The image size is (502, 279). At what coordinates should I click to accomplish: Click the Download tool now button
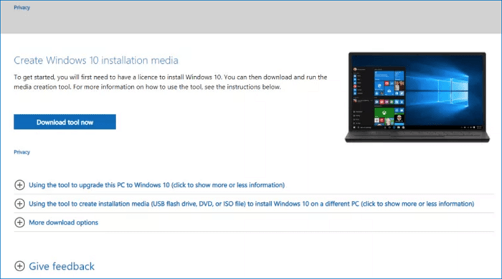coord(65,122)
